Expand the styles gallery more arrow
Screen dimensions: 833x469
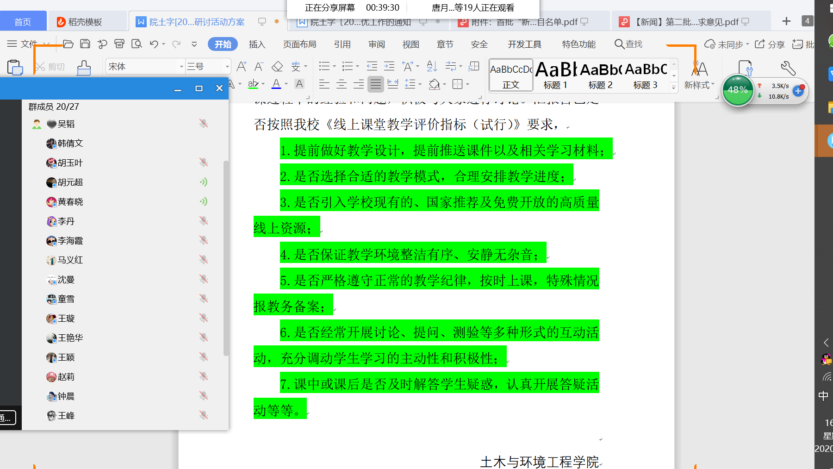click(674, 87)
